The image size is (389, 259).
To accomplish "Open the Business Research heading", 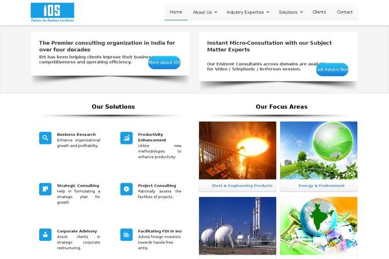I will [x=76, y=135].
